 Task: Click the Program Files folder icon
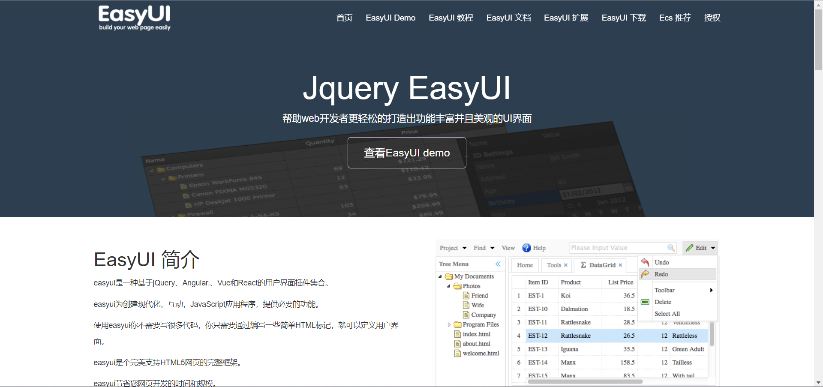tap(457, 324)
